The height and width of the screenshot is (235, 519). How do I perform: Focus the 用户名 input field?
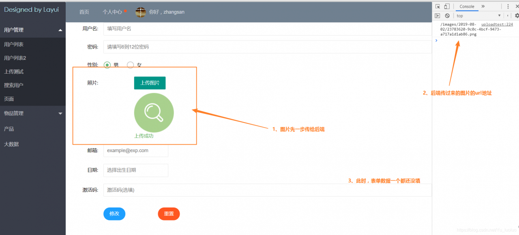[x=268, y=29]
